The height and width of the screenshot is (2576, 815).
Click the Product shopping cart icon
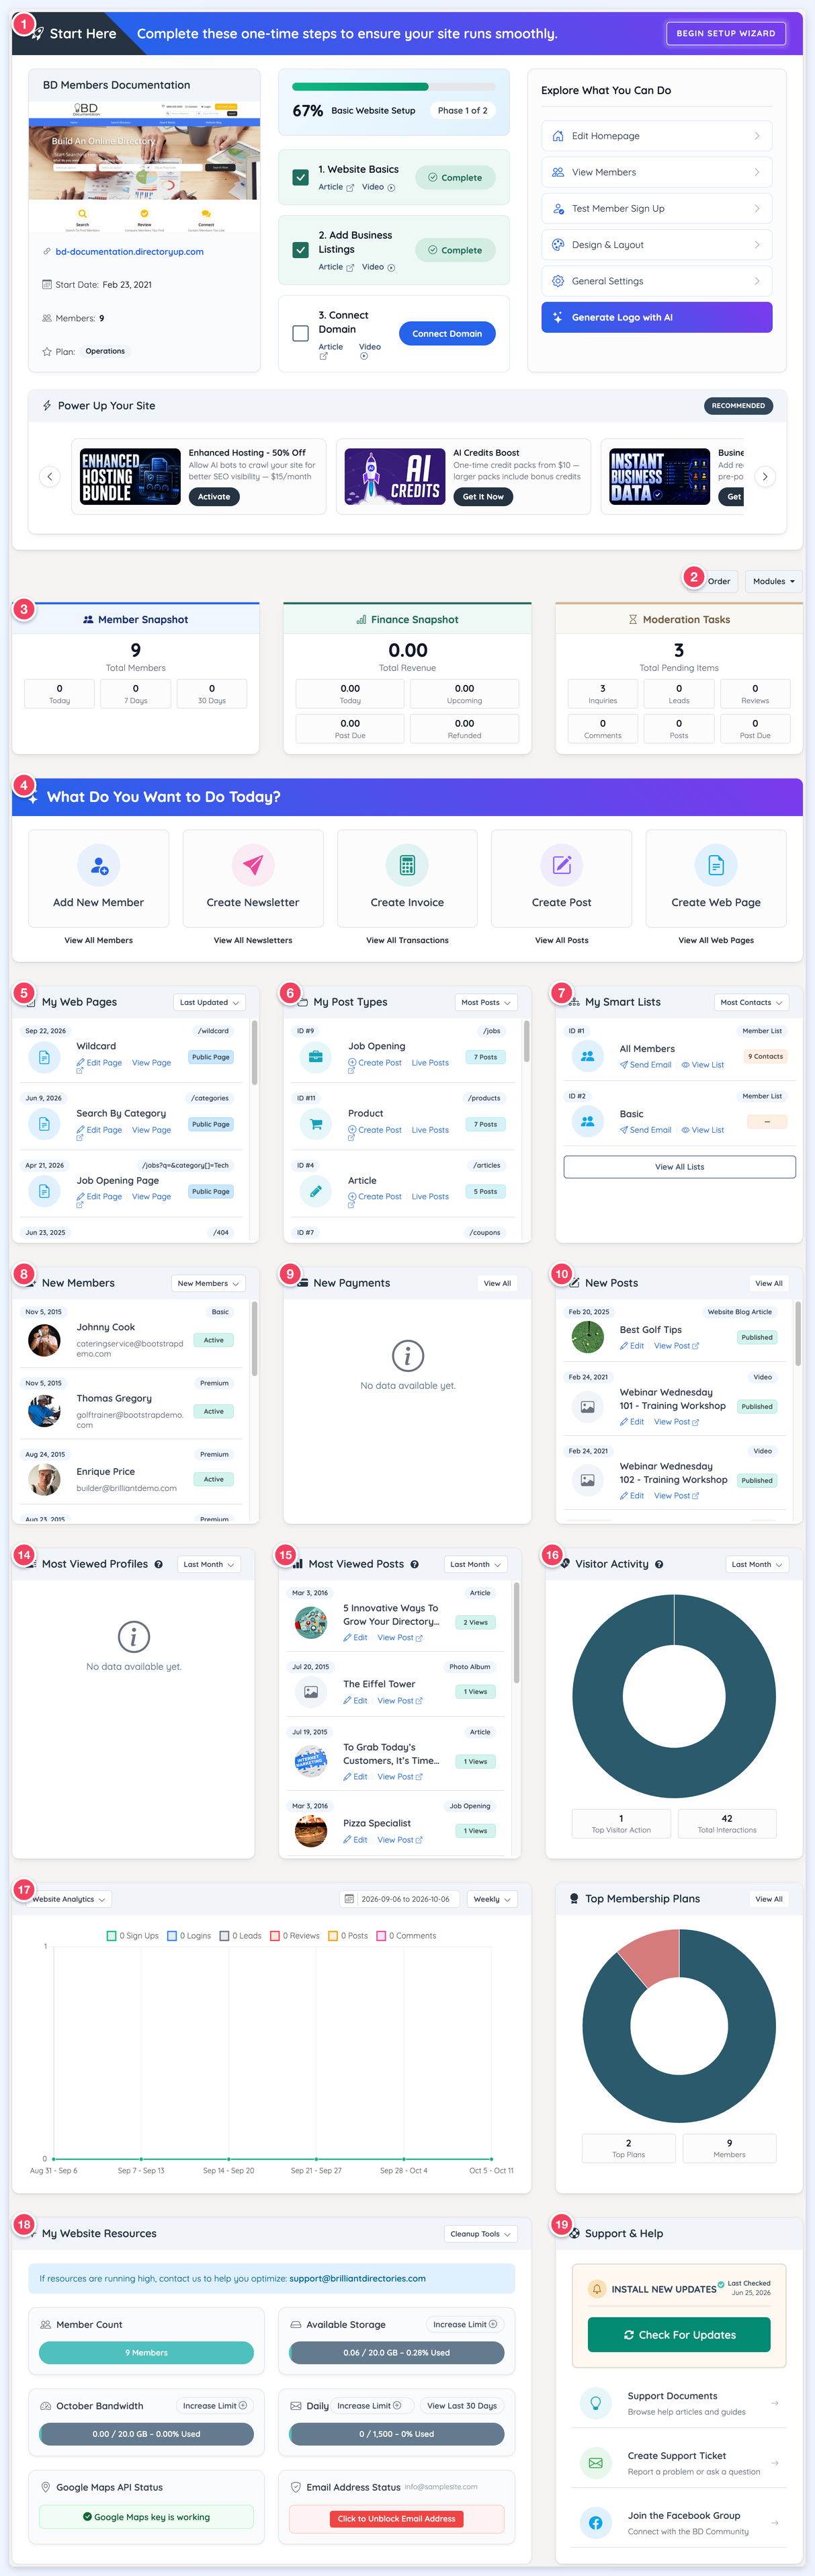(x=316, y=1123)
